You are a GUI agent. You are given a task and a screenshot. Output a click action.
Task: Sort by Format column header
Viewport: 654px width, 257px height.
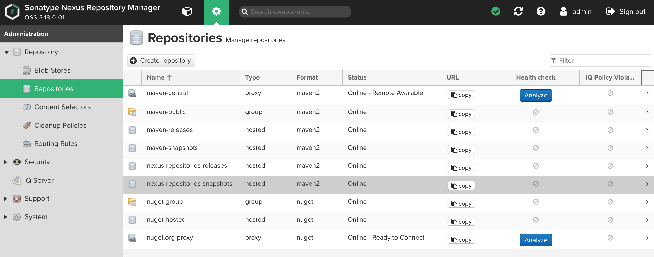[x=317, y=77]
